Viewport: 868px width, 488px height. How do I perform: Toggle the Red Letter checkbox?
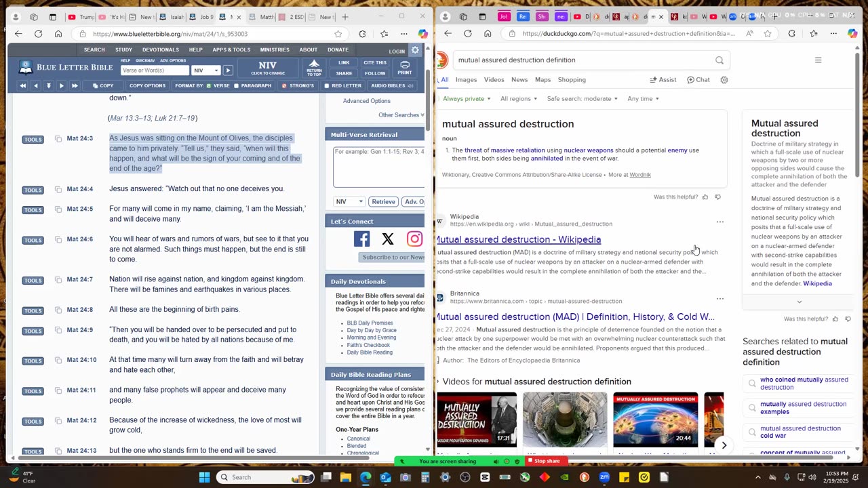point(326,86)
